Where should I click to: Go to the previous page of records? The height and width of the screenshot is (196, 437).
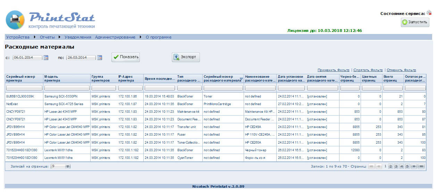point(379,167)
